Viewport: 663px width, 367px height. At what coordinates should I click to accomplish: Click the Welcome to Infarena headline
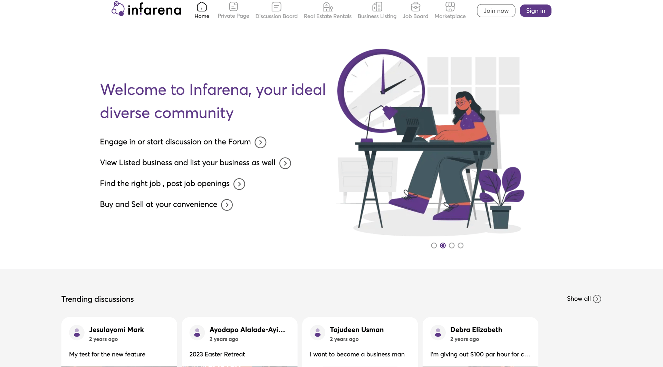click(213, 101)
